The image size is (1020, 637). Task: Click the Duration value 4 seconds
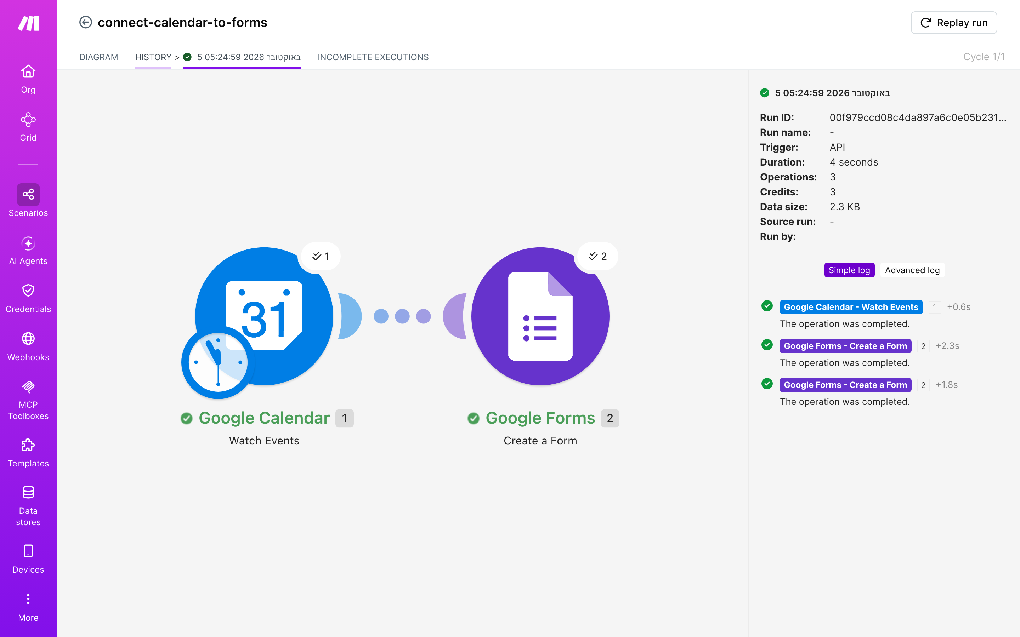pos(854,162)
